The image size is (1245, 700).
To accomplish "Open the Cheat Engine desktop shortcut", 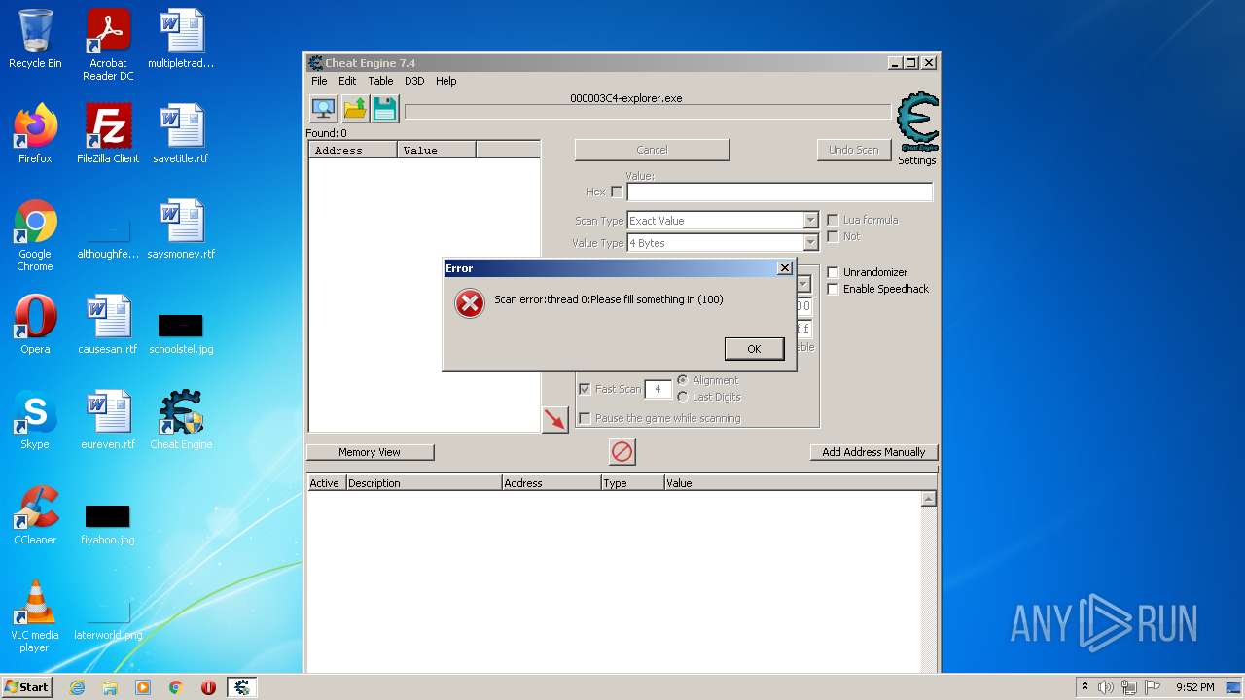I will coord(181,420).
